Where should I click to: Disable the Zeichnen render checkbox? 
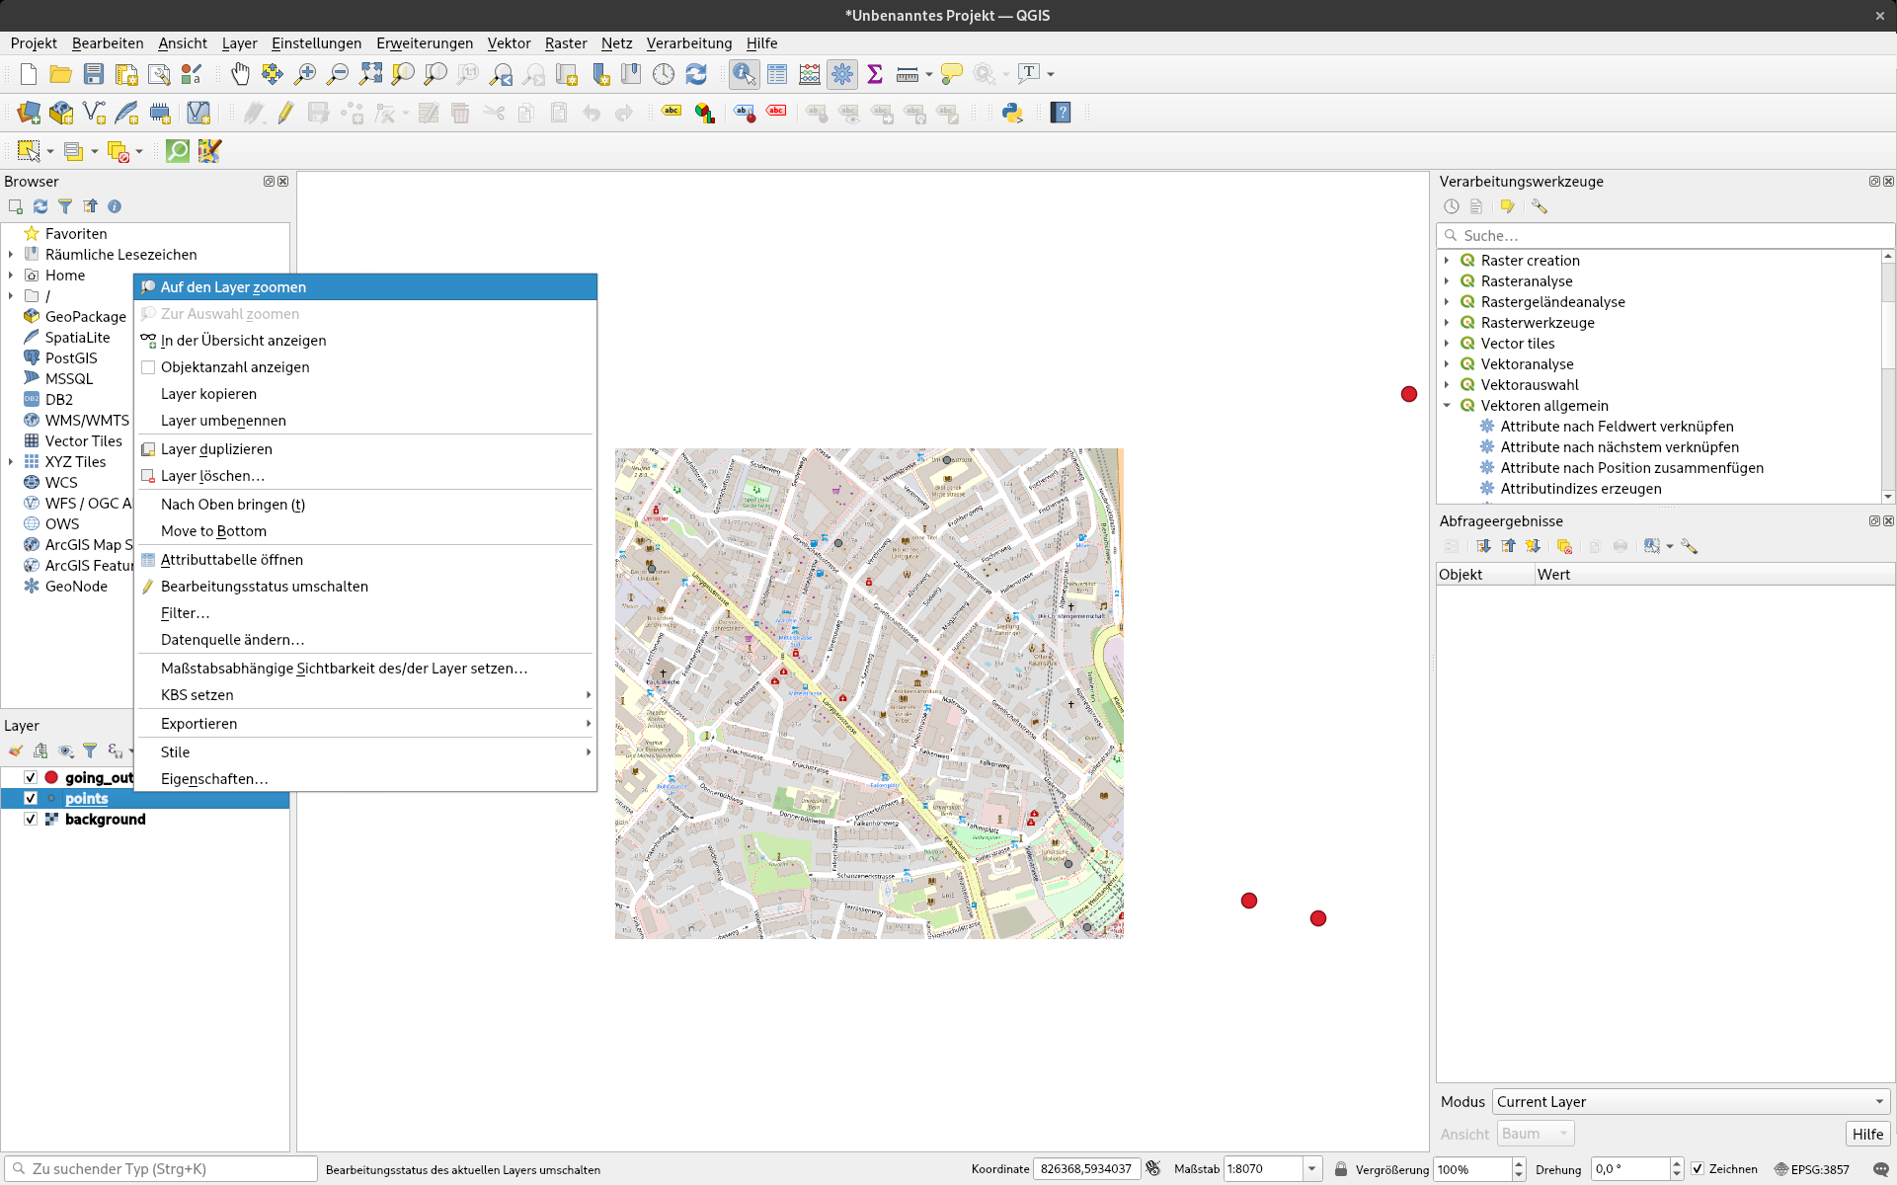(x=1698, y=1169)
